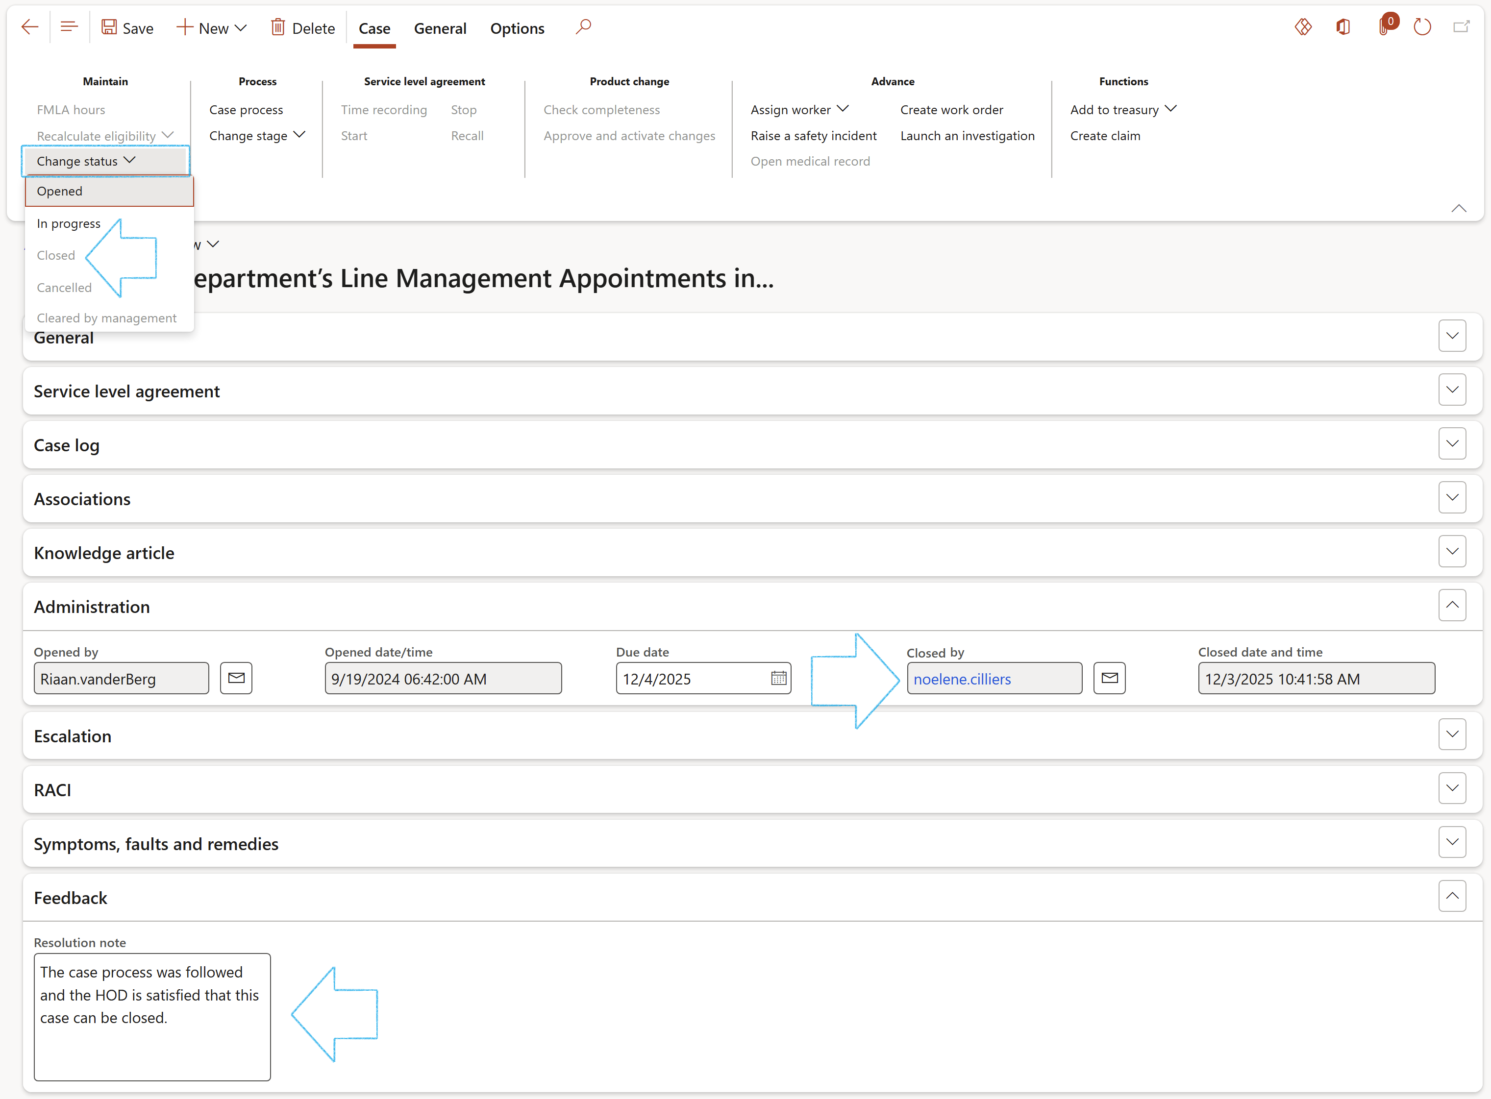1491x1099 pixels.
Task: Click the Delete trash icon
Action: 278,27
